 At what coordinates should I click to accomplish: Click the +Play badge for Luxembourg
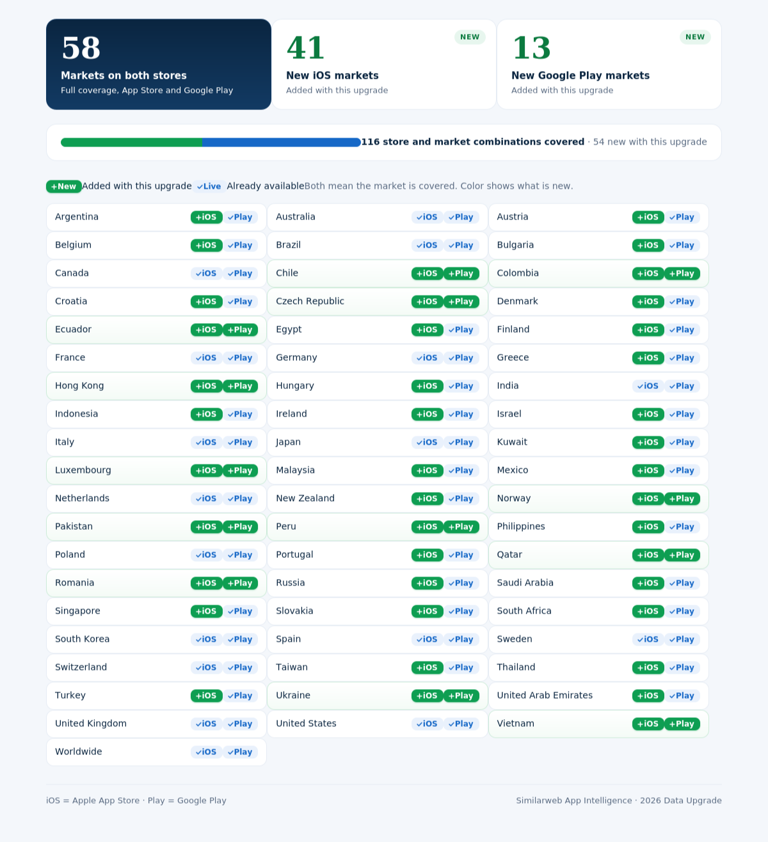pos(240,470)
